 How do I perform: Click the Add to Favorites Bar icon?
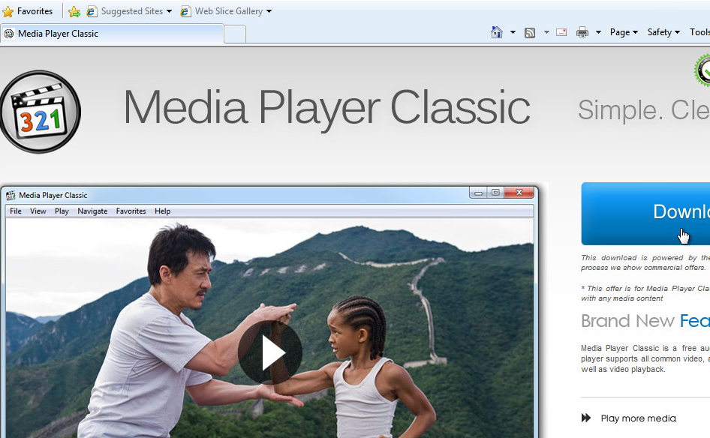pyautogui.click(x=74, y=11)
